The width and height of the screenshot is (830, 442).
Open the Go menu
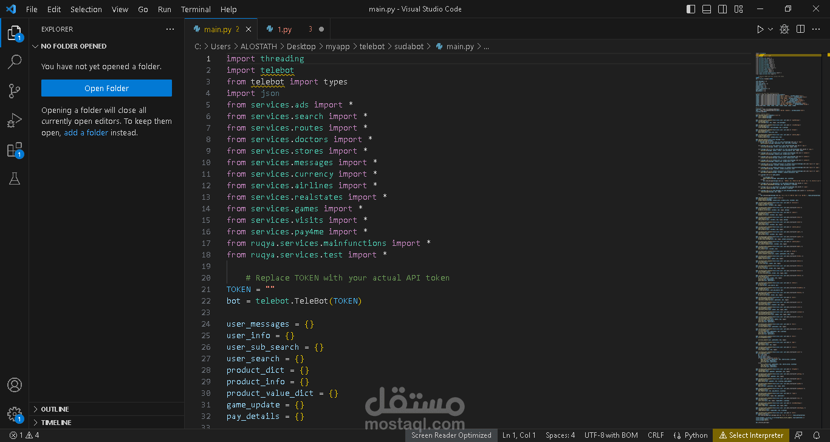[143, 9]
